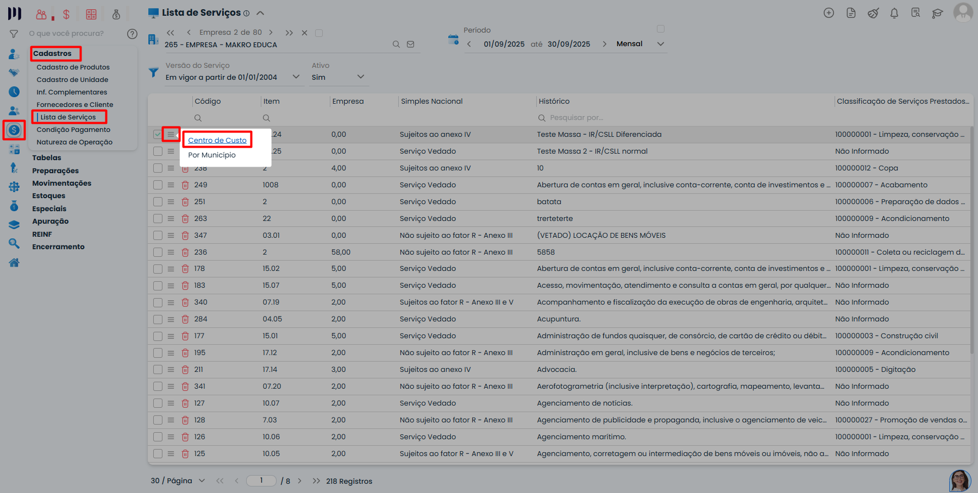Click the calendar icon beside Período
The image size is (978, 493).
[453, 39]
